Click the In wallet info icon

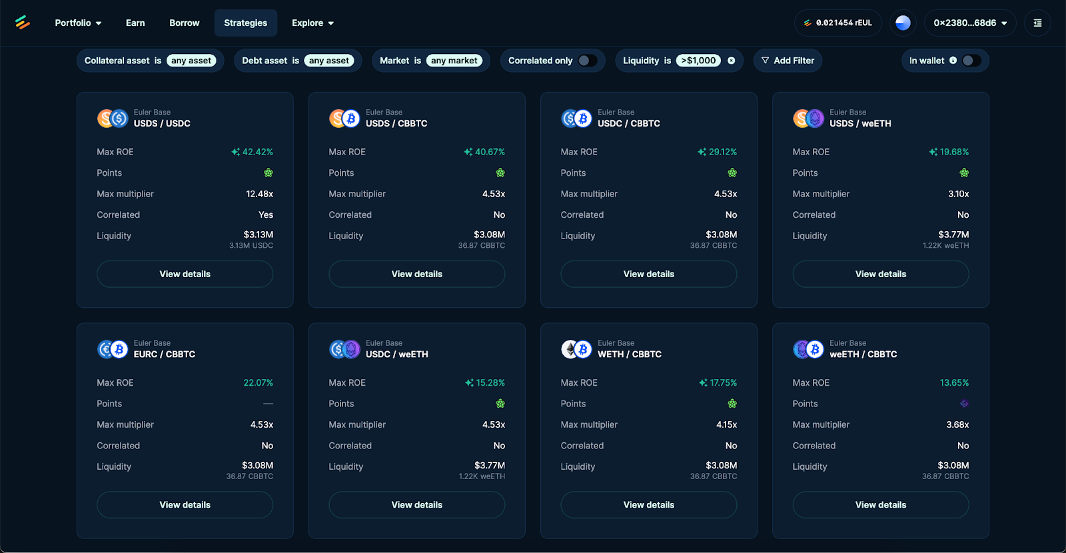(953, 61)
